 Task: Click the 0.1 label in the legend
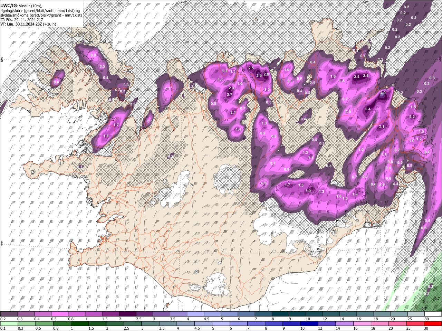click(2, 329)
